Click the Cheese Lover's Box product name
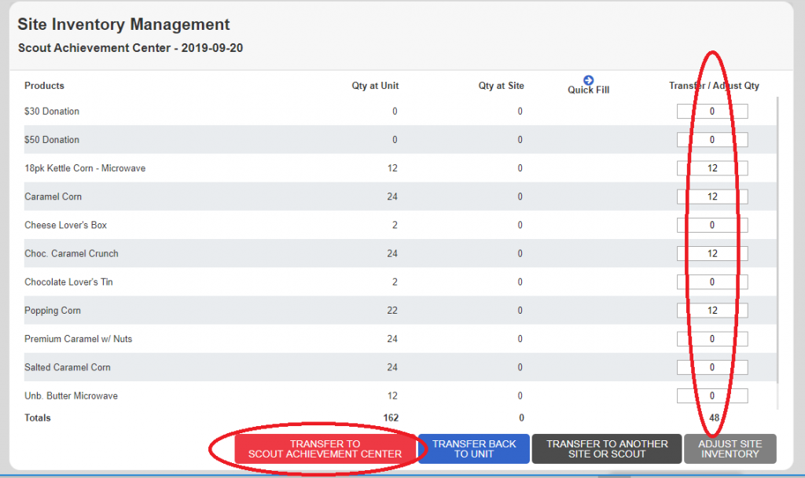The image size is (805, 478). [x=66, y=225]
